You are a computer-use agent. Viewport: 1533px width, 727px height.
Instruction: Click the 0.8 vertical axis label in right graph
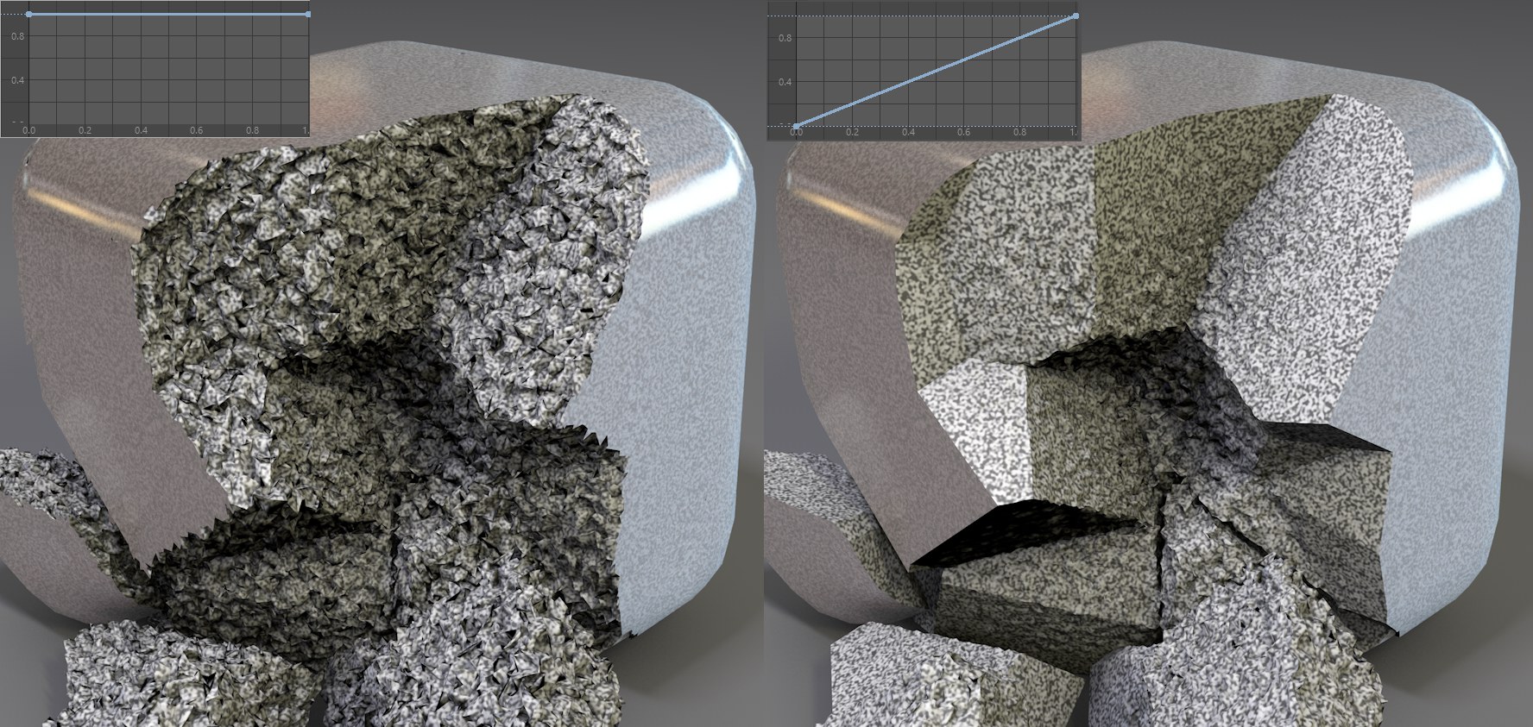pyautogui.click(x=785, y=37)
